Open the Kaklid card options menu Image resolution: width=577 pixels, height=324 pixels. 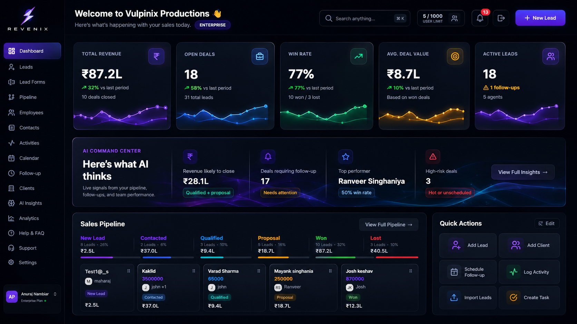(194, 271)
